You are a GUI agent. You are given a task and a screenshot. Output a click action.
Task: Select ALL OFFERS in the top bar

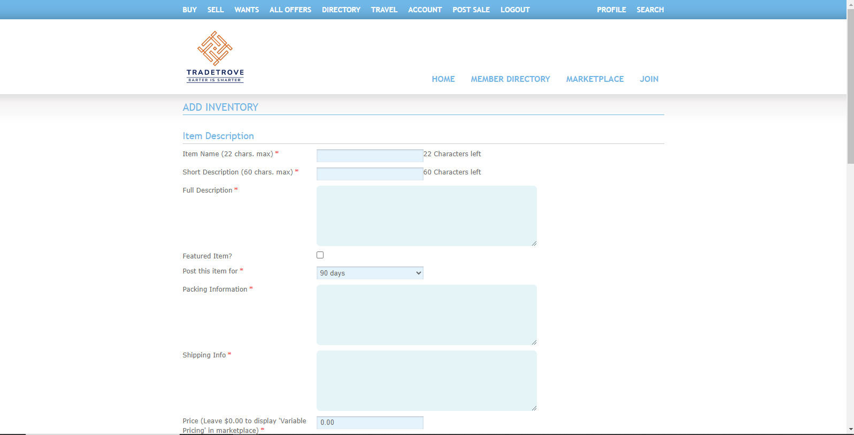[x=290, y=10]
